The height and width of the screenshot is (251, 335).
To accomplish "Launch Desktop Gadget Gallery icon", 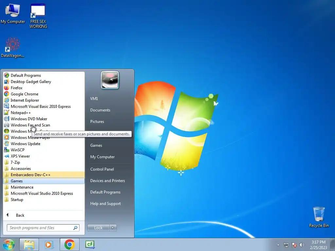I will (7, 81).
